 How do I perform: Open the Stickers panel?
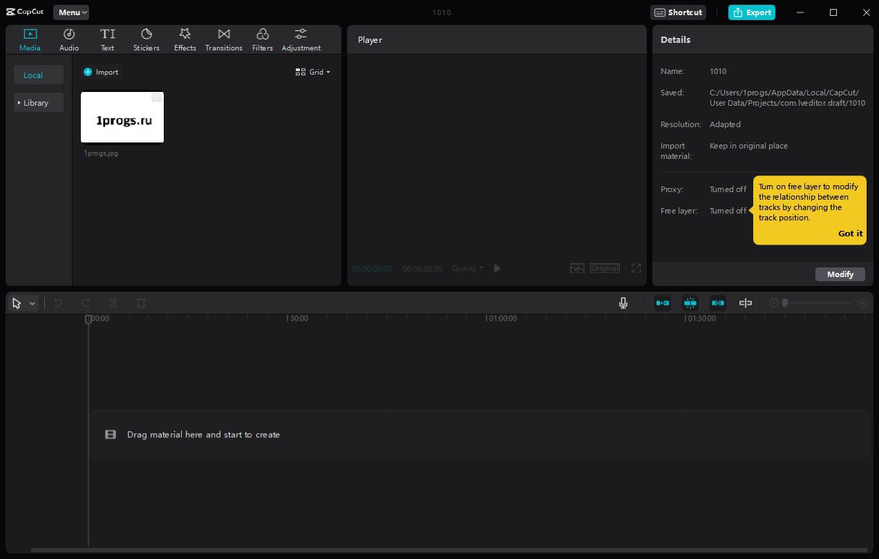[146, 40]
